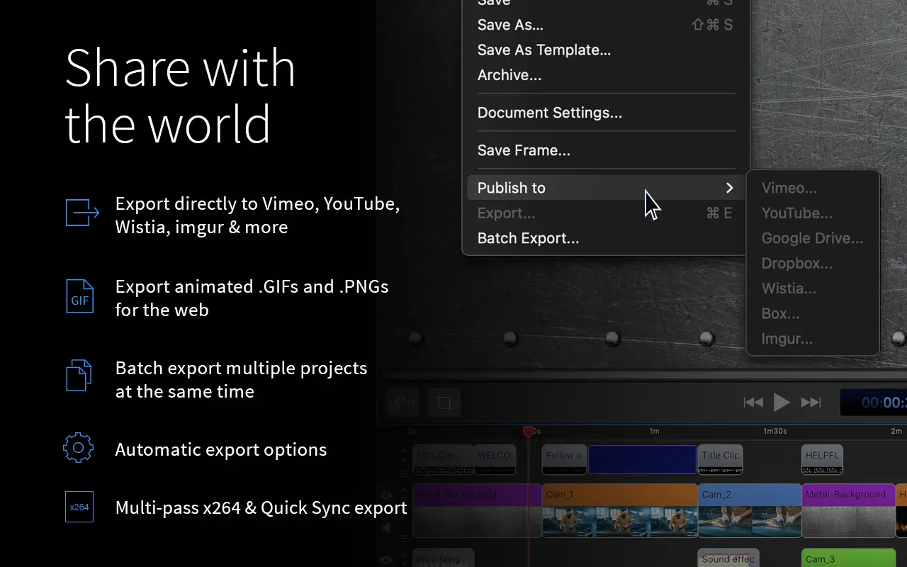907x567 pixels.
Task: Click the Play button in transport controls
Action: click(782, 403)
